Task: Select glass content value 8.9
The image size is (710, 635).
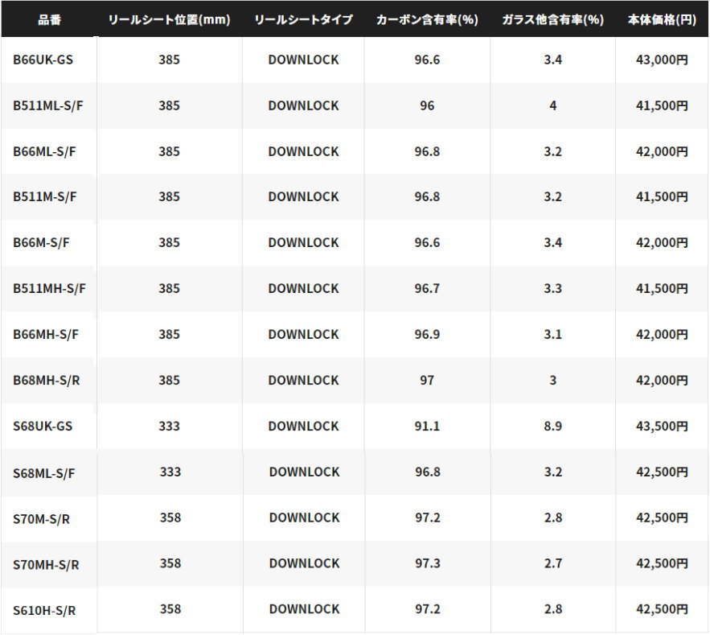Action: 553,426
